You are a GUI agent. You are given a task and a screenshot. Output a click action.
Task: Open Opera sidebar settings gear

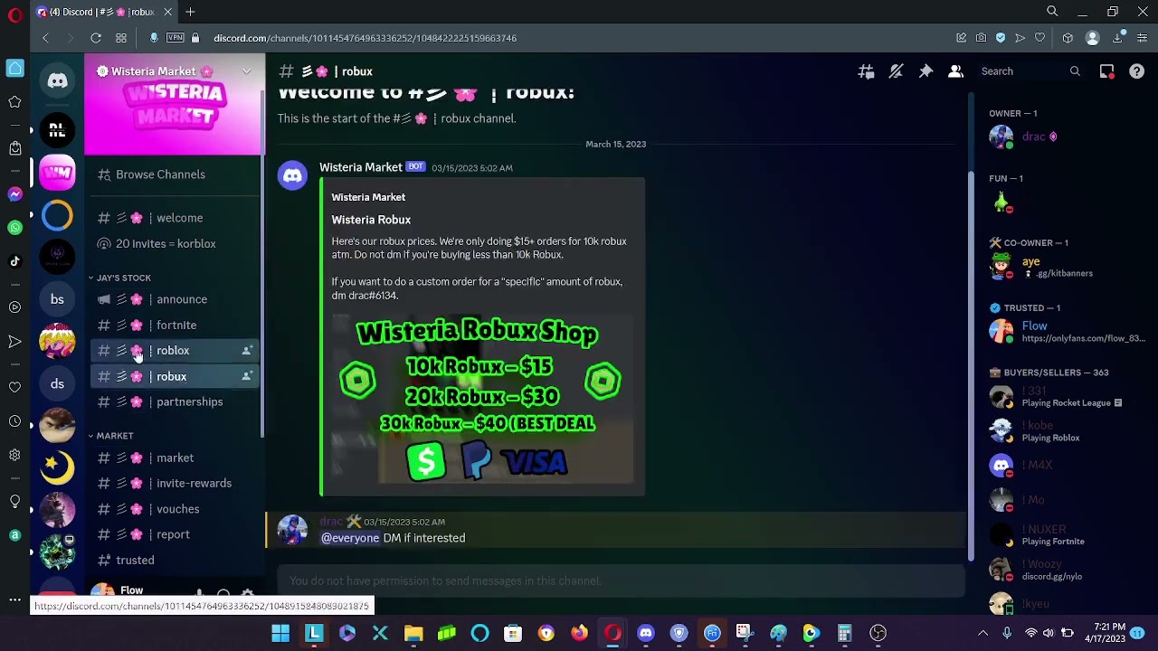pos(14,455)
